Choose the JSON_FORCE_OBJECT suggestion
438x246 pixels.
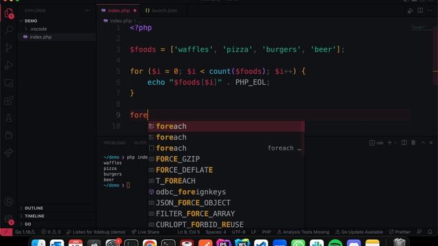(226, 203)
